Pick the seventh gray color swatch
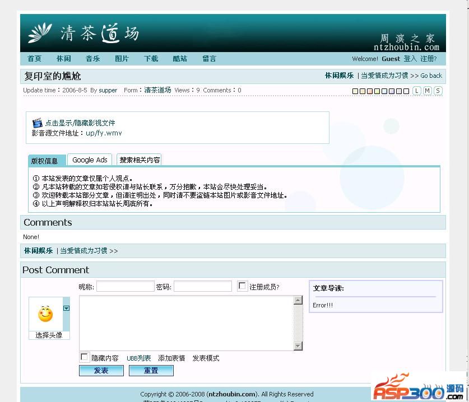 (x=399, y=91)
